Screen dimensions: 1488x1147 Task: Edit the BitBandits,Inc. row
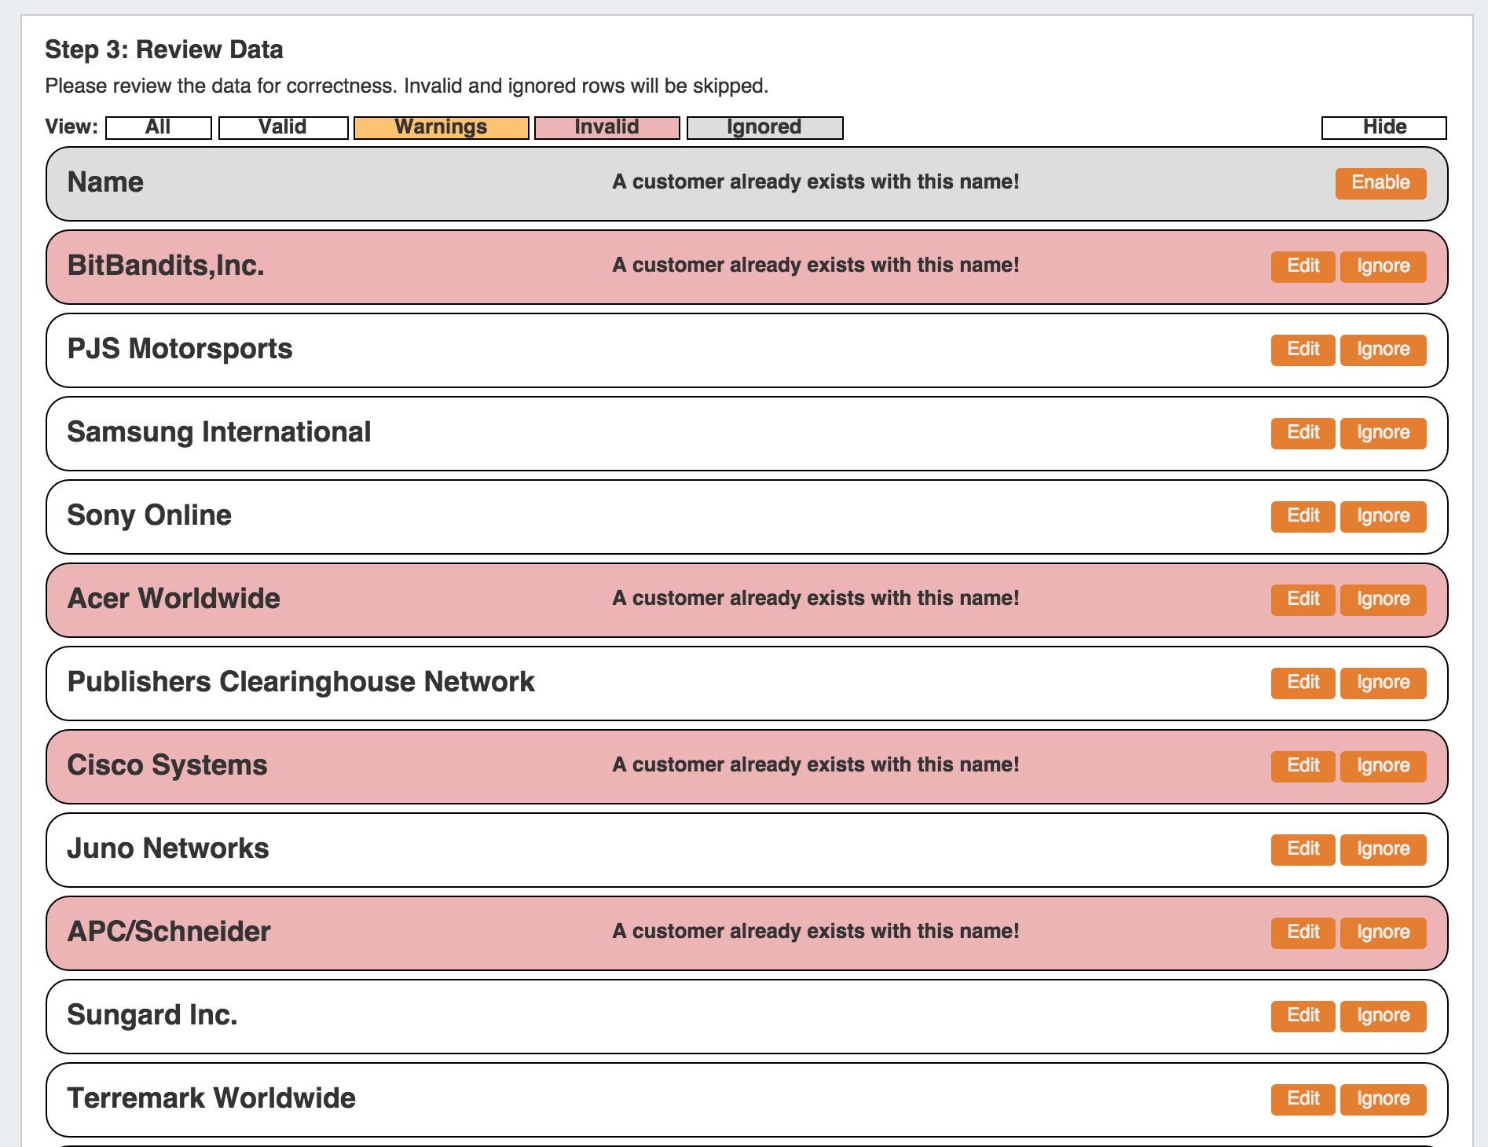pos(1303,266)
